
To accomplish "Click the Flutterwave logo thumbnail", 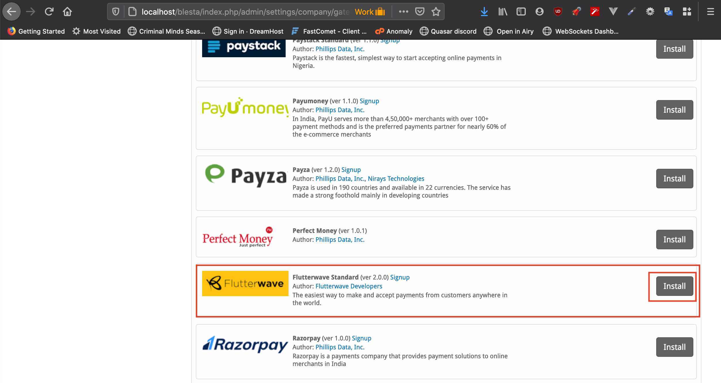I will 245,284.
